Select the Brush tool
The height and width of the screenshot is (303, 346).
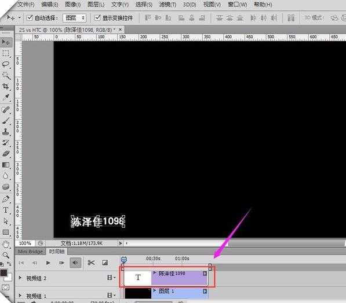click(x=6, y=121)
